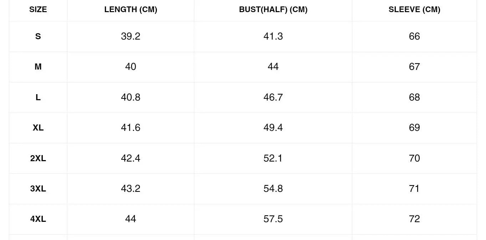Screen dimensions: 486x240
Task: Select the 2XL size row label
Action: tap(38, 158)
